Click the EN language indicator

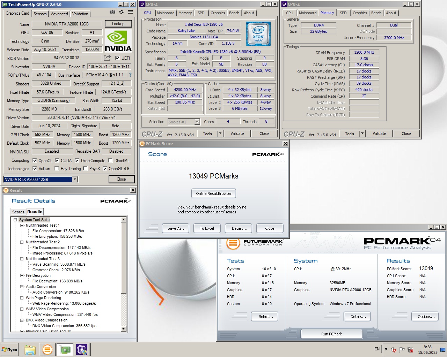377,349
